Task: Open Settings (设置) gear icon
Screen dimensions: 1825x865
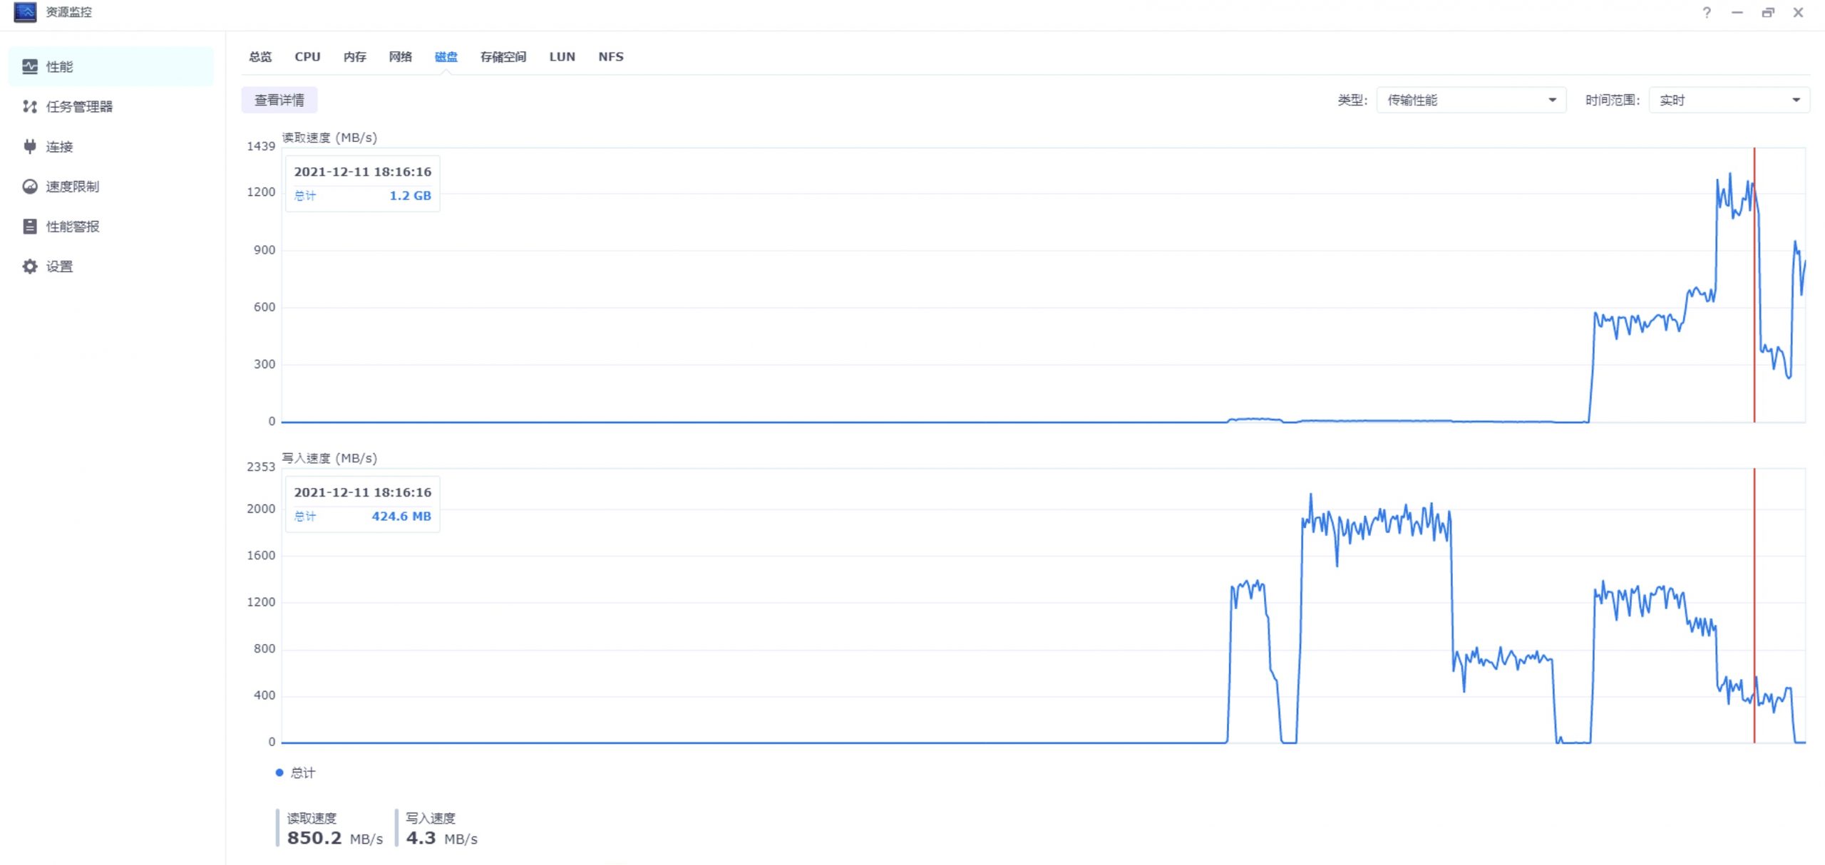Action: (29, 266)
